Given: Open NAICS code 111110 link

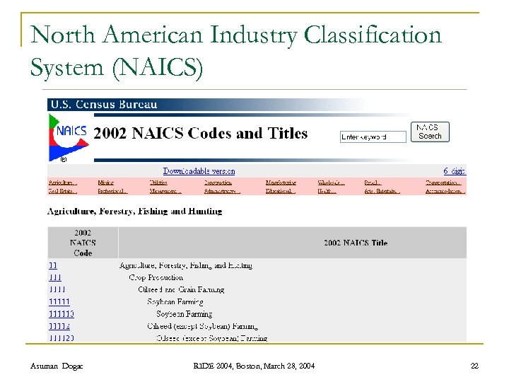Looking at the screenshot, I should (62, 314).
